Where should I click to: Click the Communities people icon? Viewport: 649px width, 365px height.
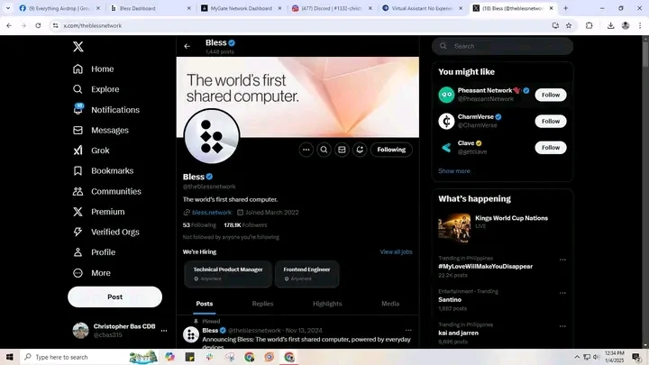[78, 191]
